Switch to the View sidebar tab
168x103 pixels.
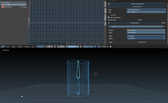tap(105, 24)
